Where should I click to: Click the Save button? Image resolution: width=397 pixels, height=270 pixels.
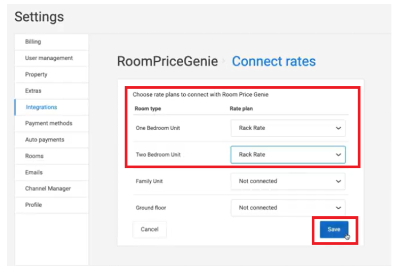[x=334, y=229]
